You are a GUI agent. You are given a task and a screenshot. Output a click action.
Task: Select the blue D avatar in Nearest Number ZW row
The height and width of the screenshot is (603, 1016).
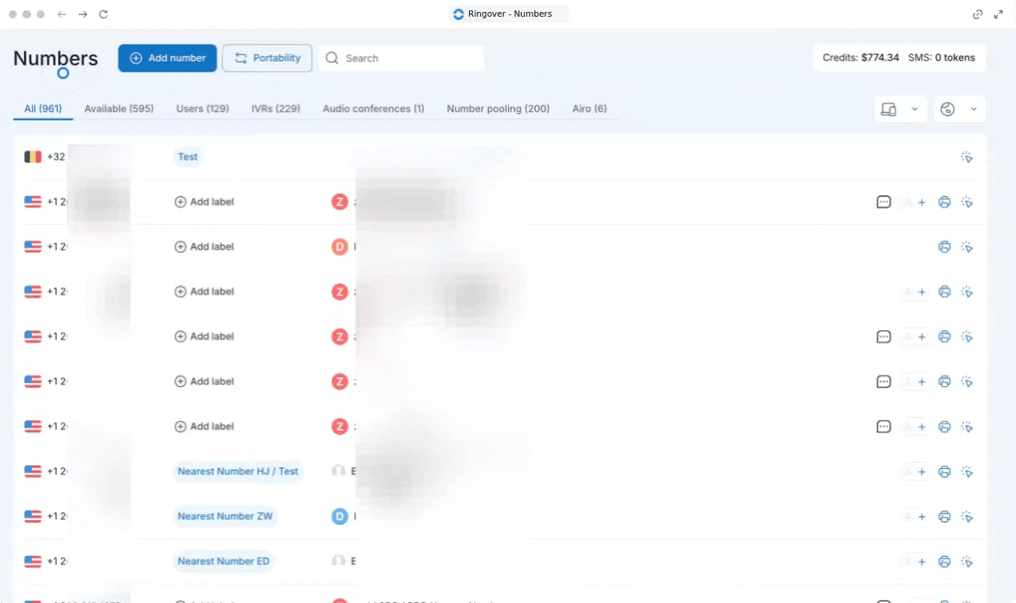340,517
